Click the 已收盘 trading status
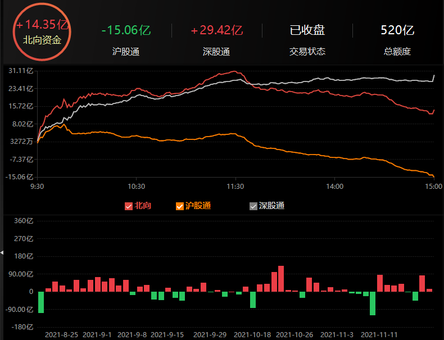This screenshot has height=340, width=444. coord(307,30)
